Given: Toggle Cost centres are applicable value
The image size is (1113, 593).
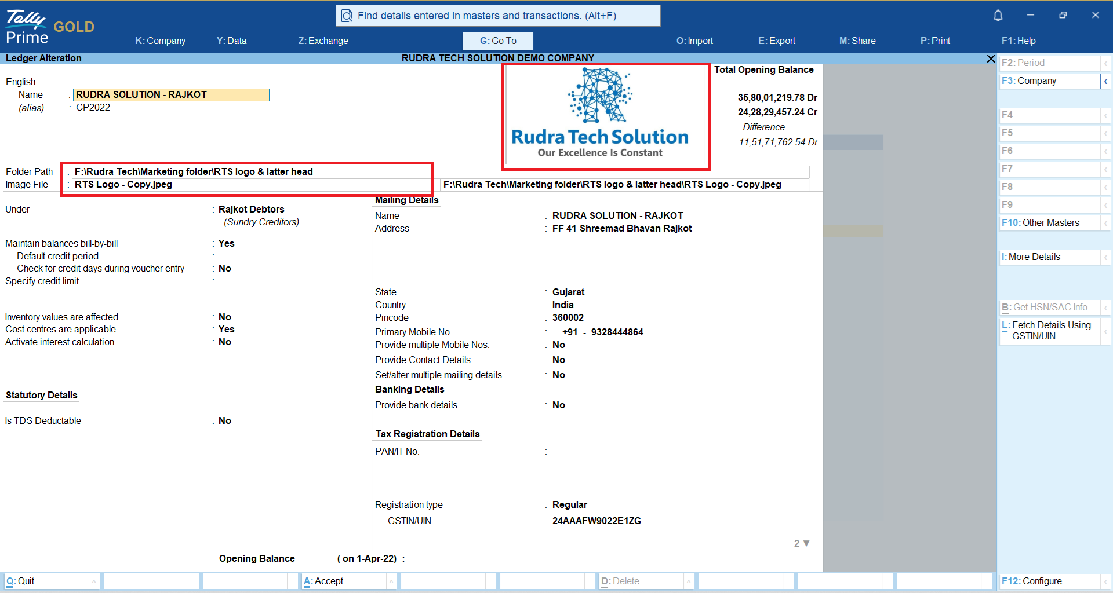Looking at the screenshot, I should click(227, 330).
